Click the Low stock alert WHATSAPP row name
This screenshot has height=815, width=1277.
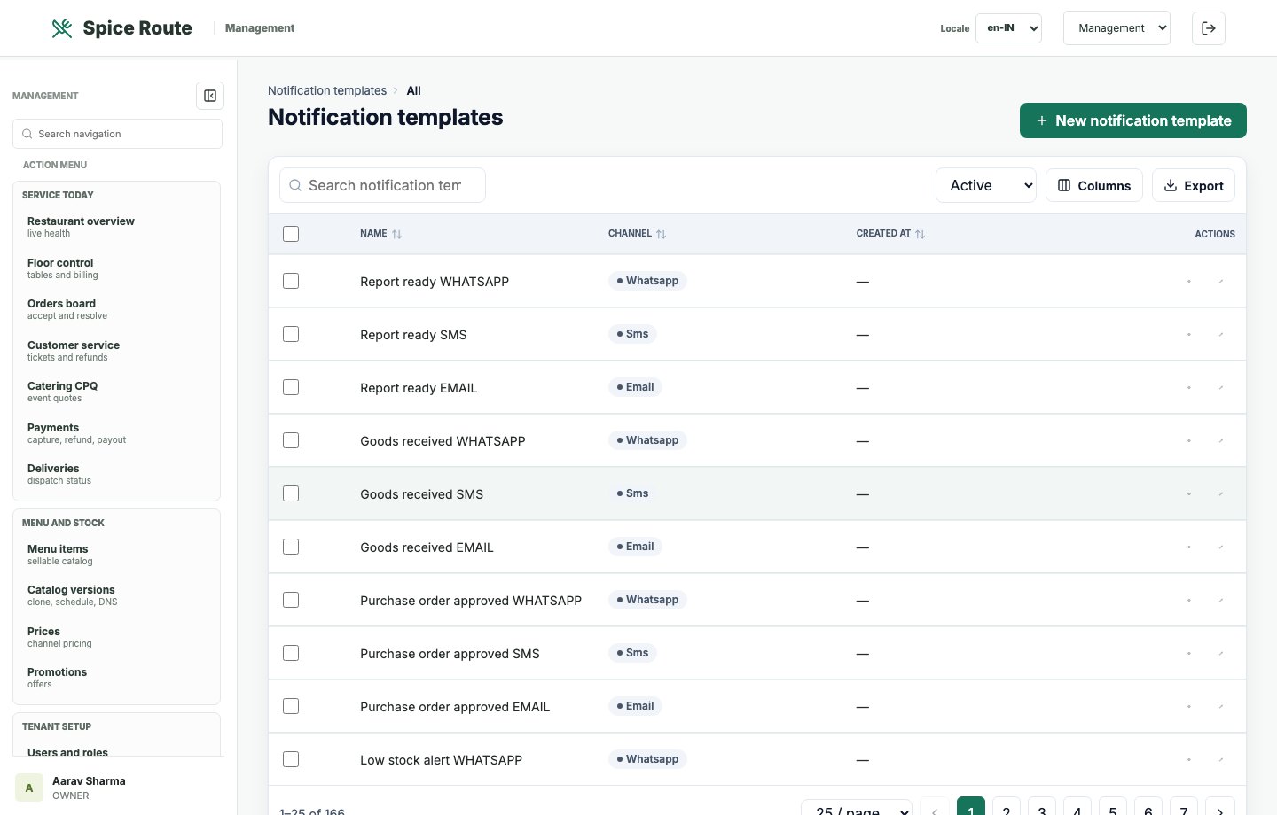(x=441, y=760)
